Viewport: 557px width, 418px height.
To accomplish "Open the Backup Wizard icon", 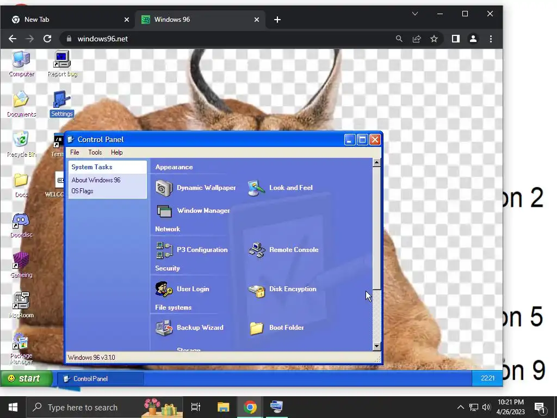I will [x=164, y=328].
